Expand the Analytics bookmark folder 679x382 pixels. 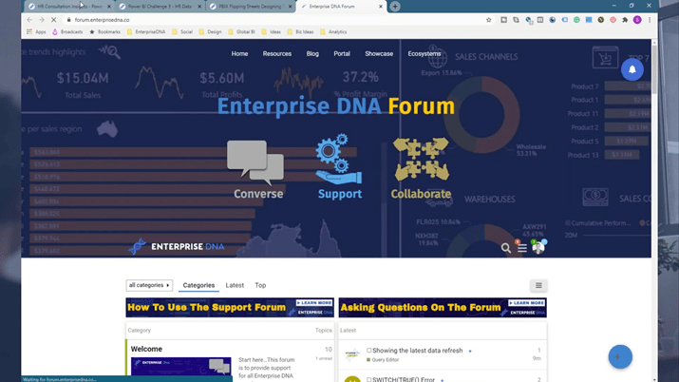[x=333, y=32]
